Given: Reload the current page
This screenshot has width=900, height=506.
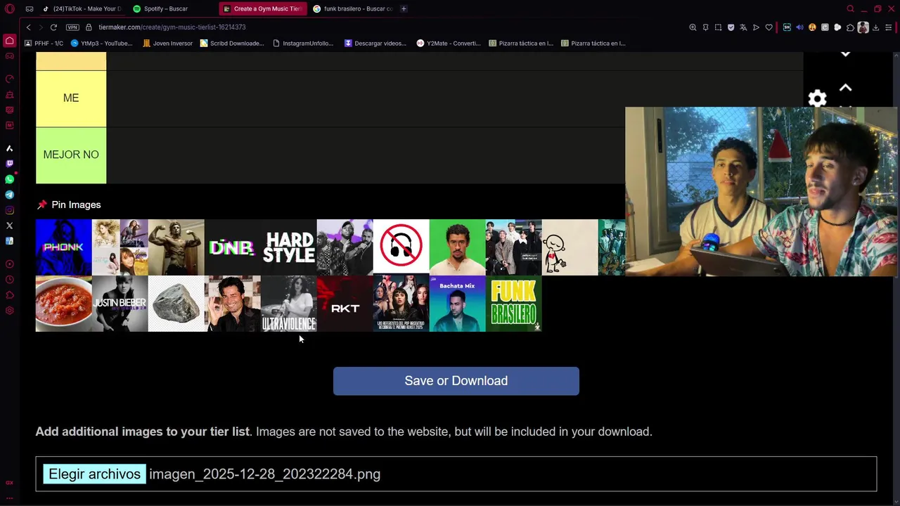Looking at the screenshot, I should 53,27.
